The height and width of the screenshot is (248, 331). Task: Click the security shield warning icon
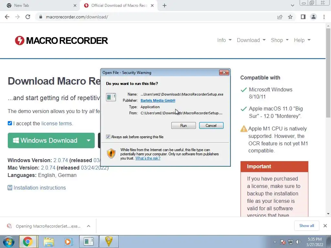[111, 153]
